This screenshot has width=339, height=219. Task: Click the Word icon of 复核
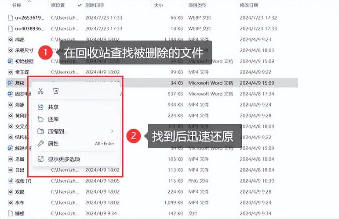tap(11, 83)
